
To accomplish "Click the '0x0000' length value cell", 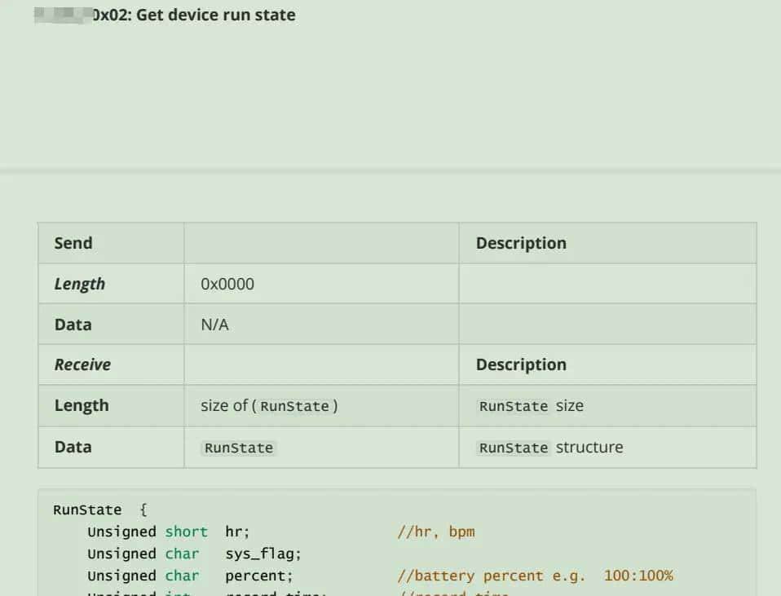I will click(221, 284).
